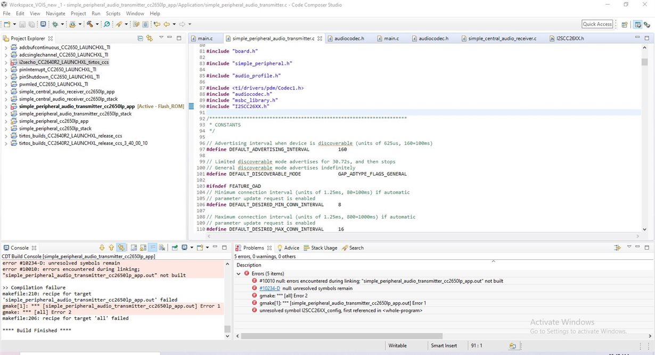Viewport: 655px width, 355px height.
Task: Toggle Word Wrap button in Console toolbar
Action: 152,247
